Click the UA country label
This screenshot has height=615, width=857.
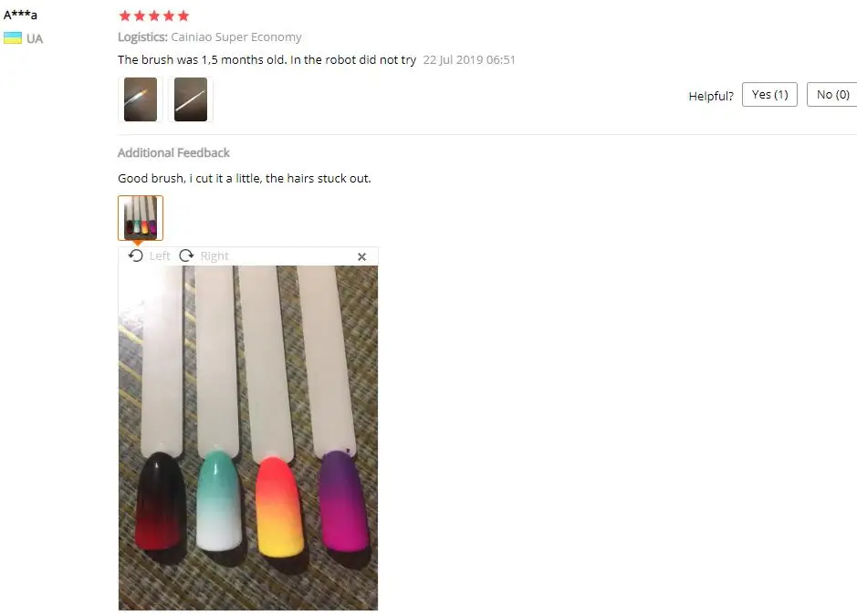point(35,38)
